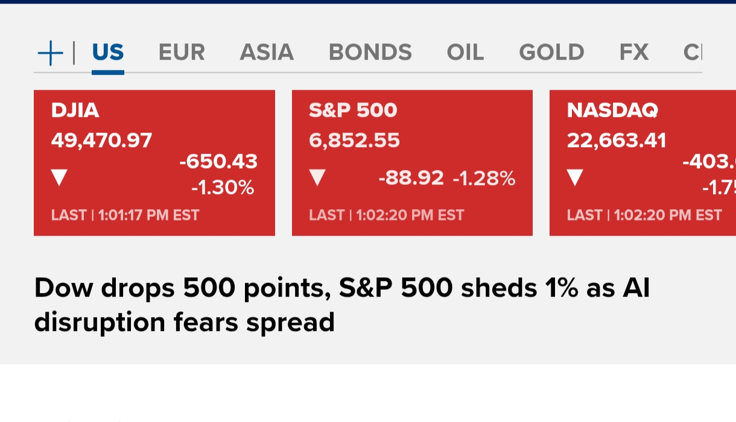Click the S&P 500 down-arrow triangle icon

coord(317,177)
